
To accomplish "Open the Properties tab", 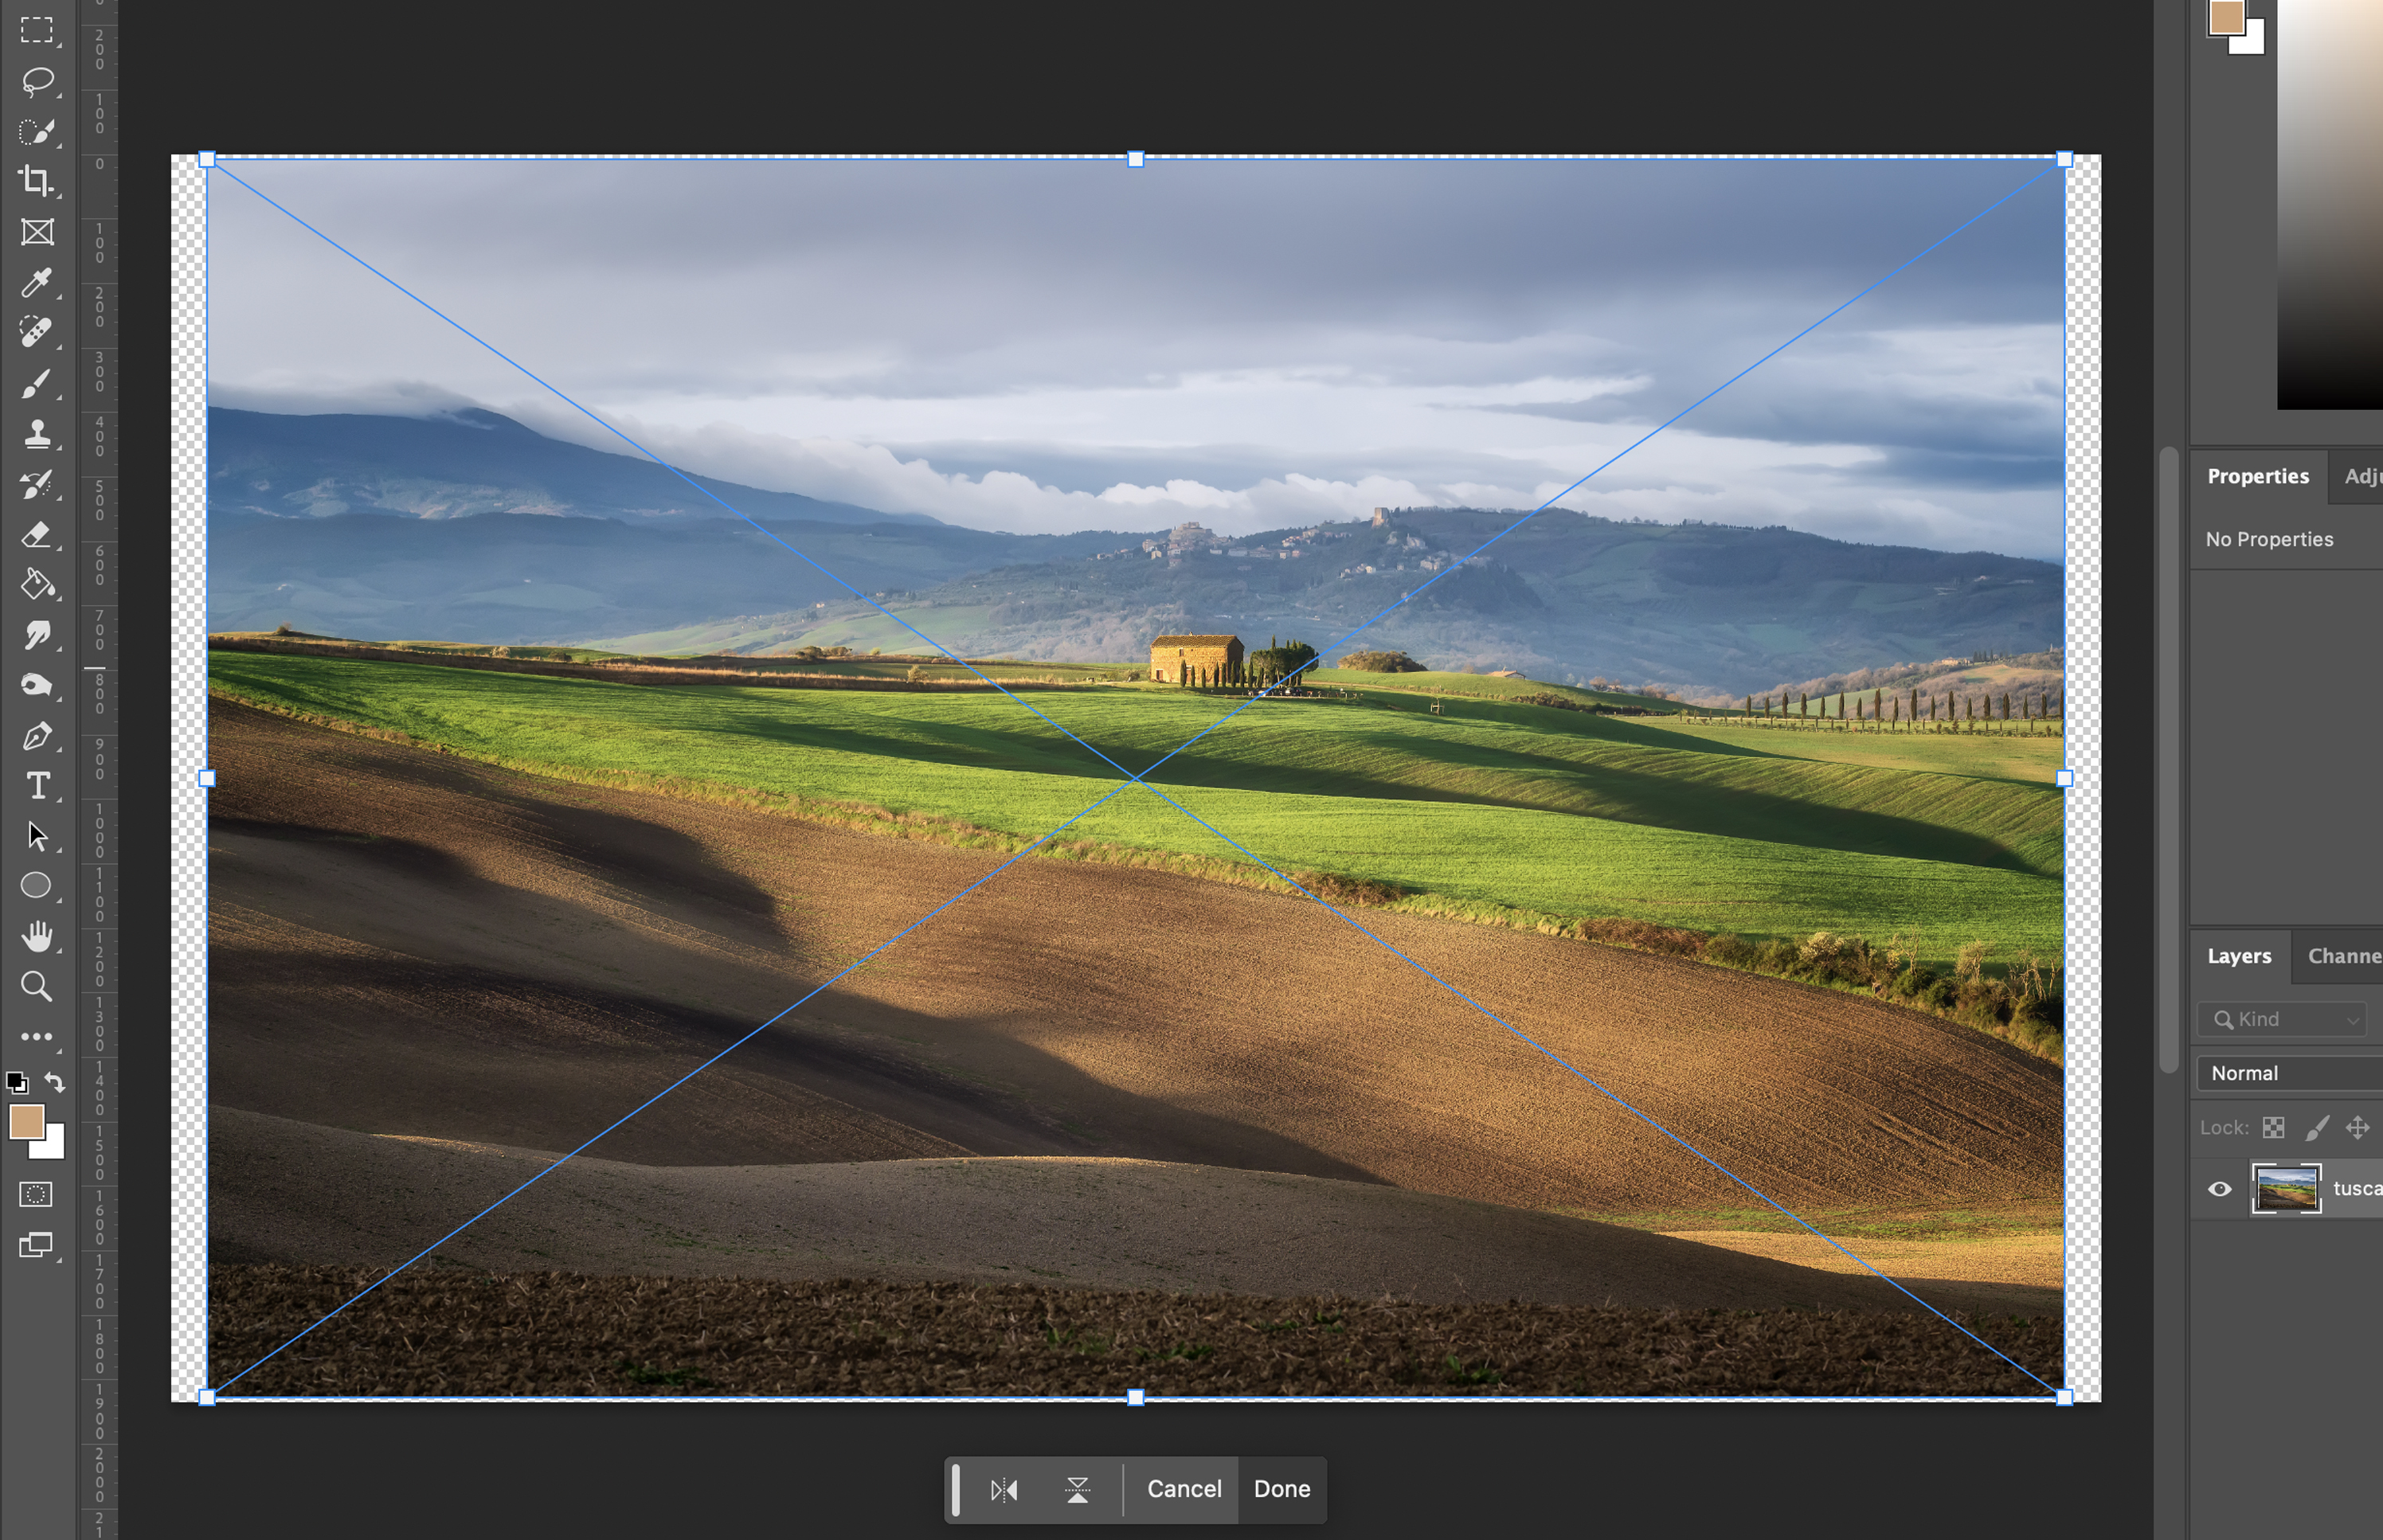I will click(2257, 476).
